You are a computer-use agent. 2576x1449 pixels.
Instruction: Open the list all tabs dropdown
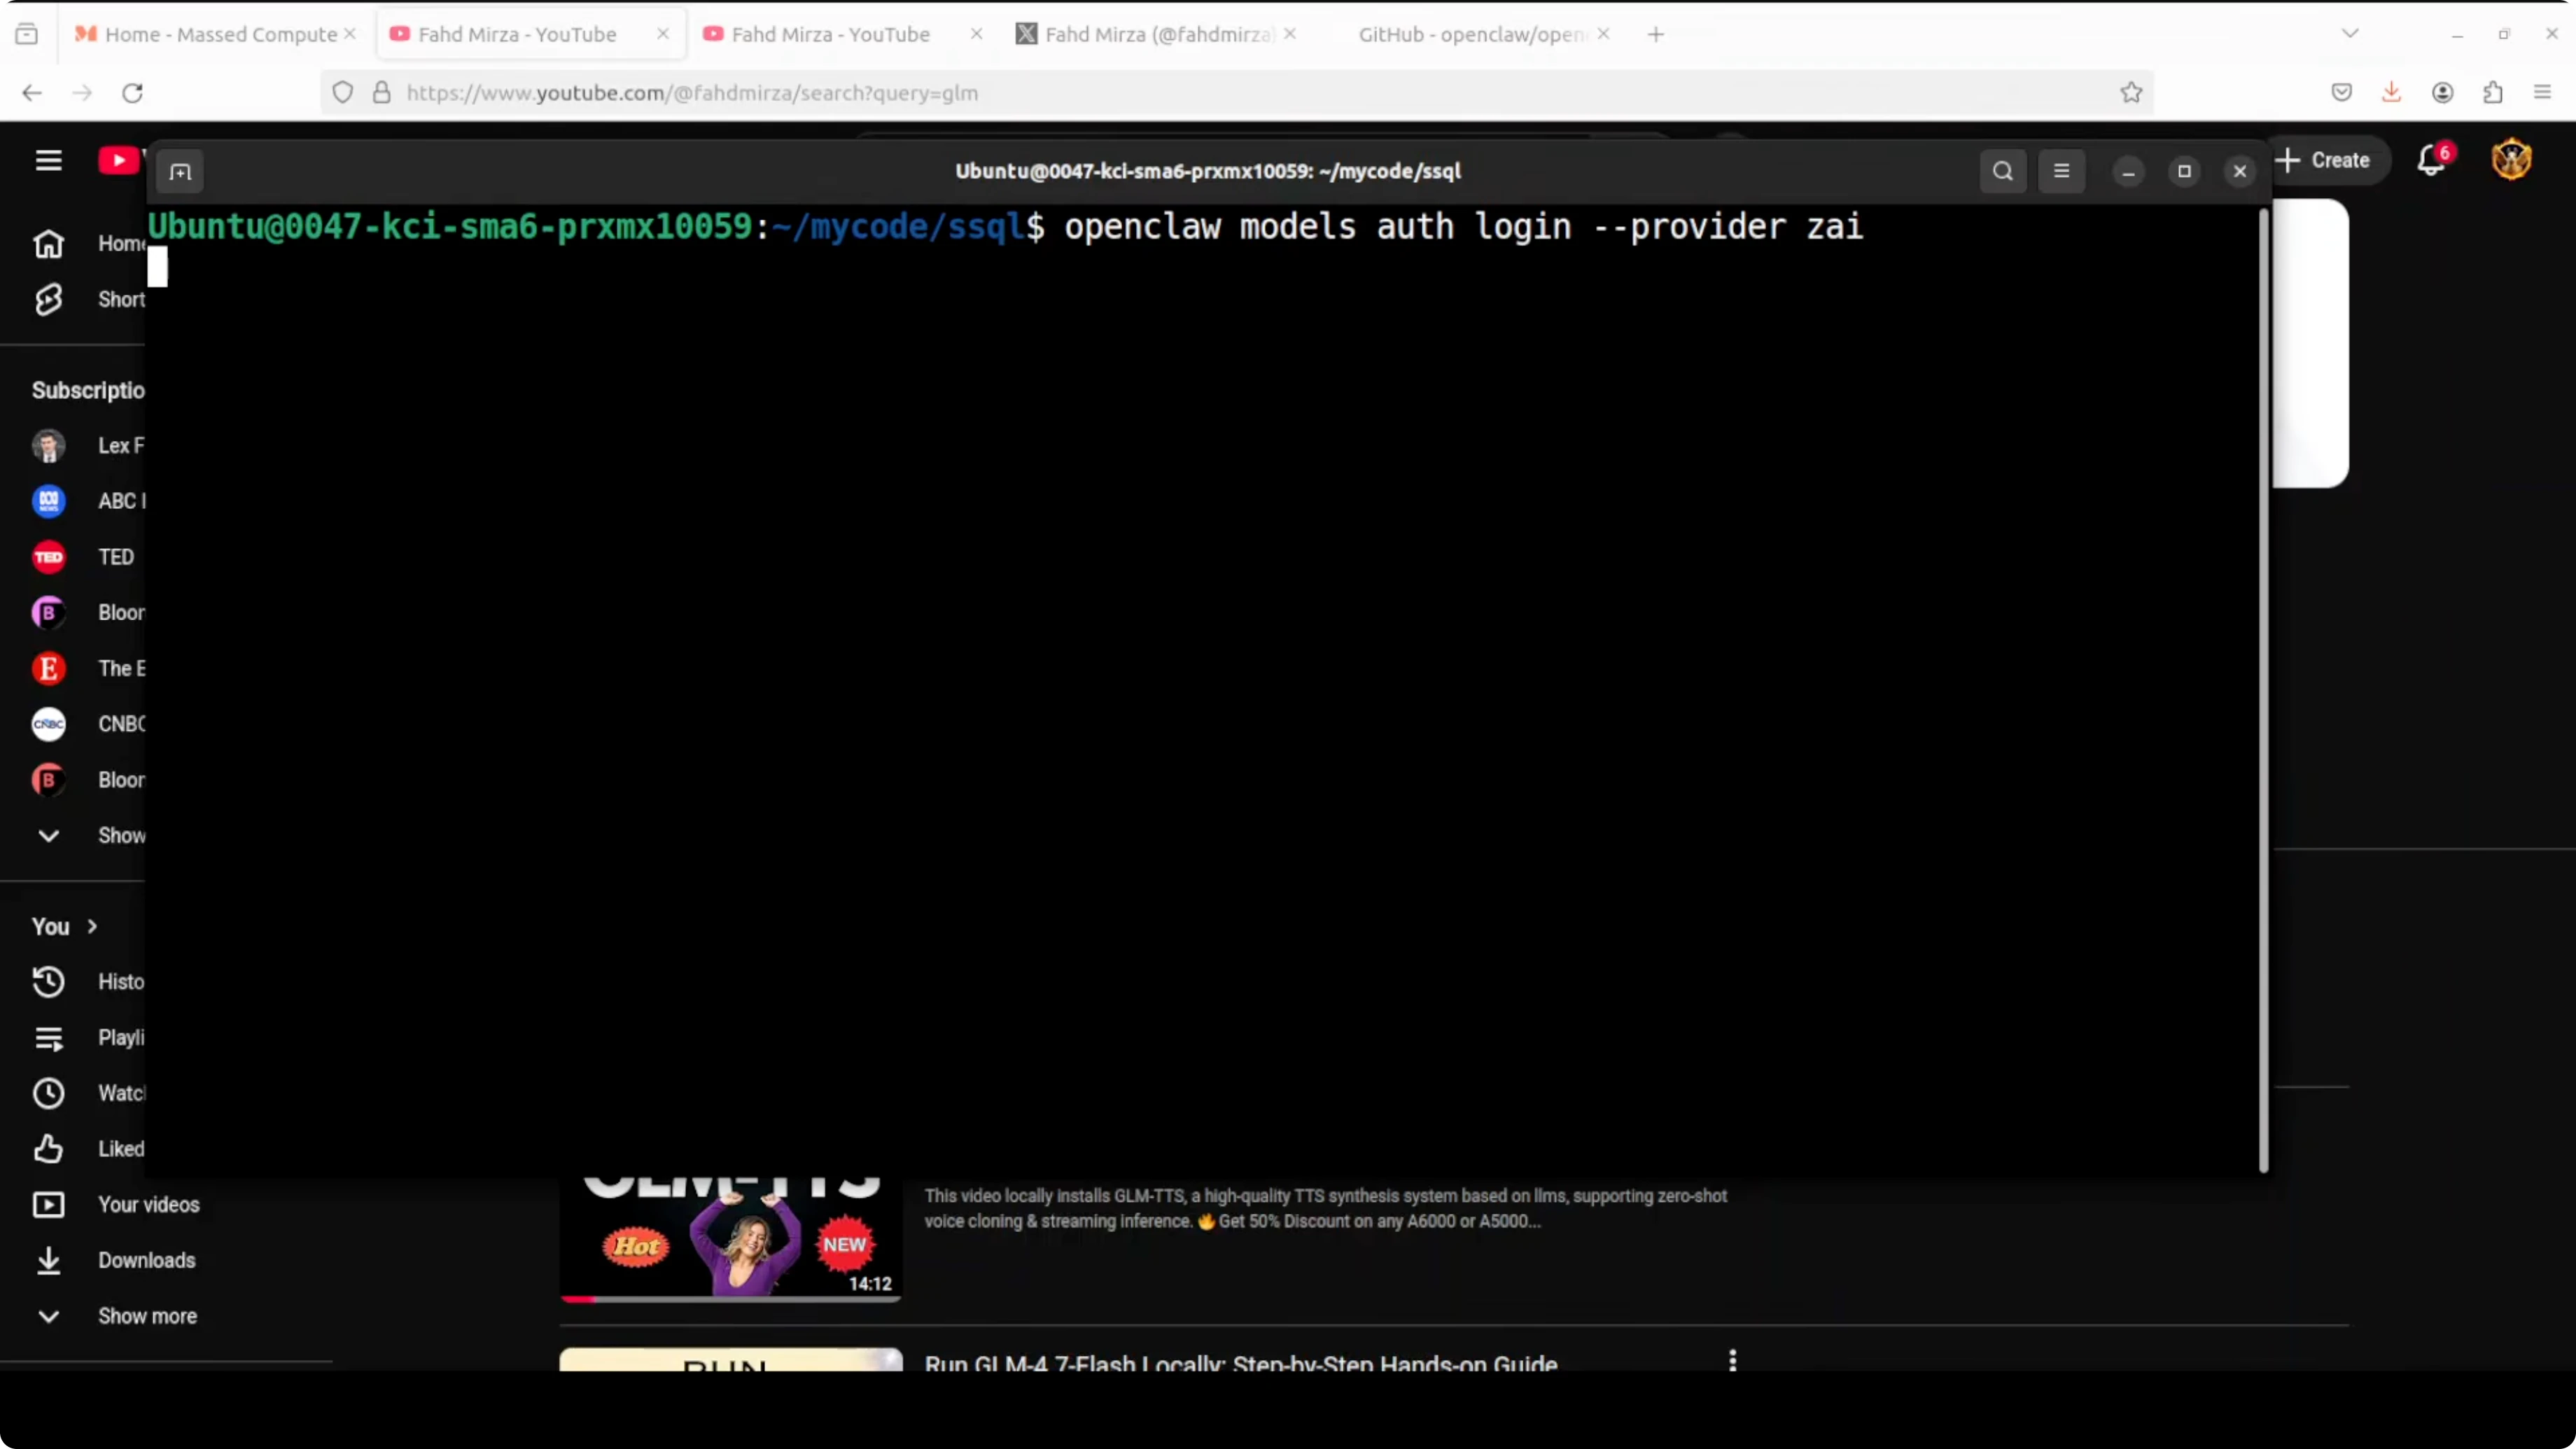click(2350, 34)
